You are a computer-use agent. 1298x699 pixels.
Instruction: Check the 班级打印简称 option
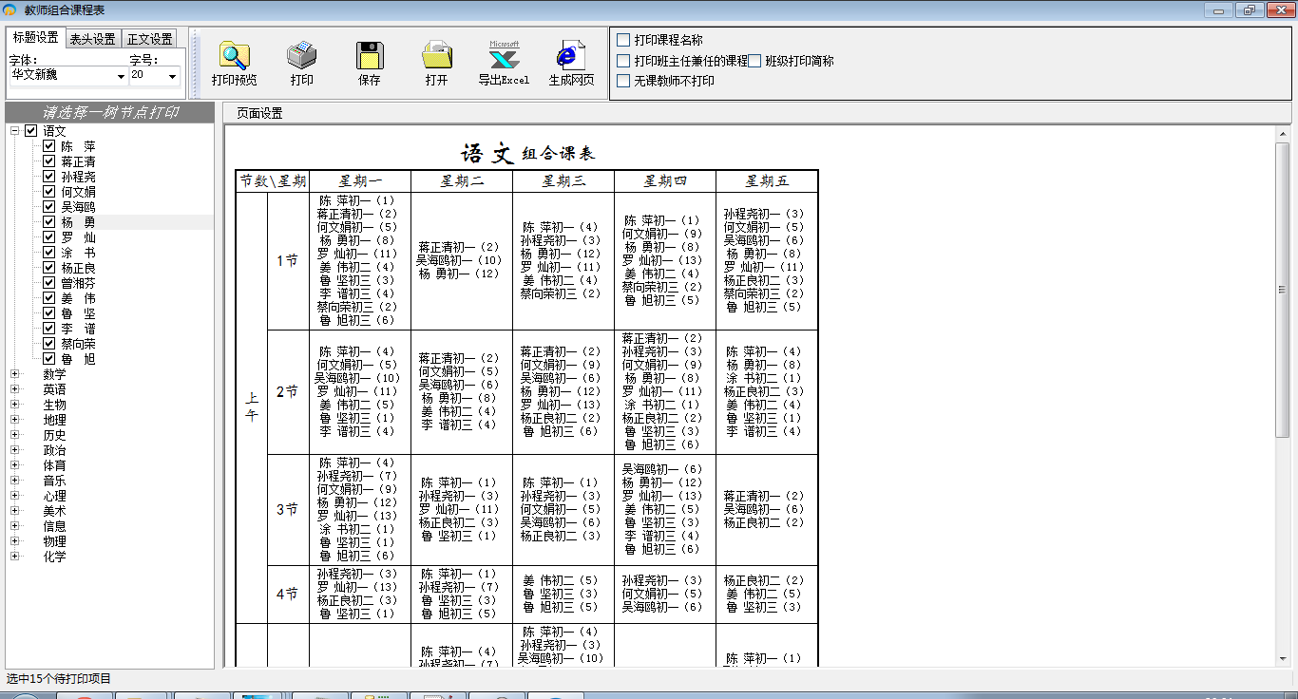754,61
